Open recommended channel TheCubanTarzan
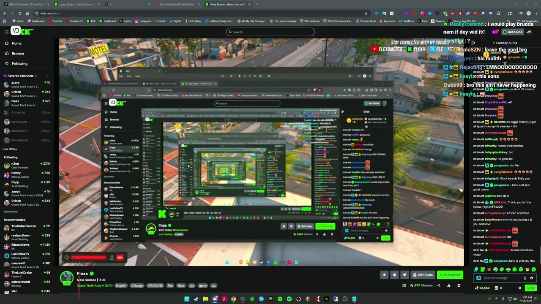 pyautogui.click(x=27, y=228)
